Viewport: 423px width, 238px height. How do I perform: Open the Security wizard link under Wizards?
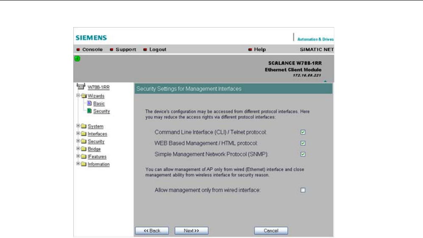click(101, 111)
